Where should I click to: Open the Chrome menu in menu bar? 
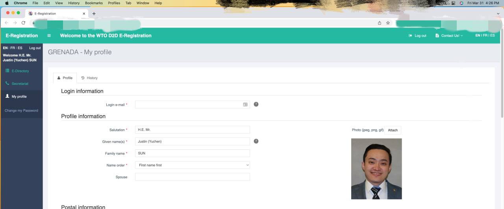coord(20,3)
